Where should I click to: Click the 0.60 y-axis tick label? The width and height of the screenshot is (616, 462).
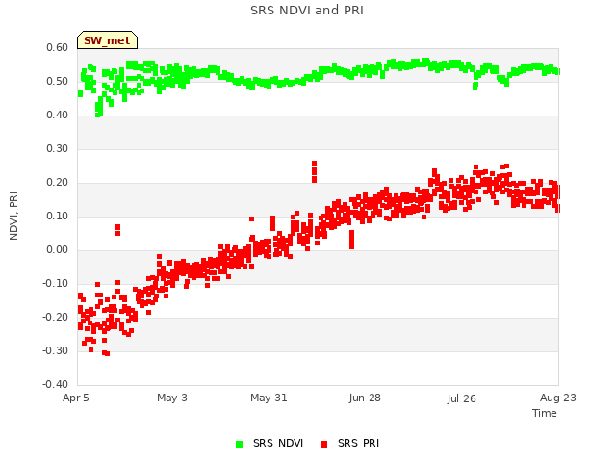coord(57,48)
